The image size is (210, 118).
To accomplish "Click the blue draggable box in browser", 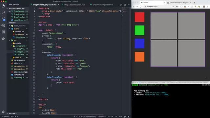I will pyautogui.click(x=139, y=44).
